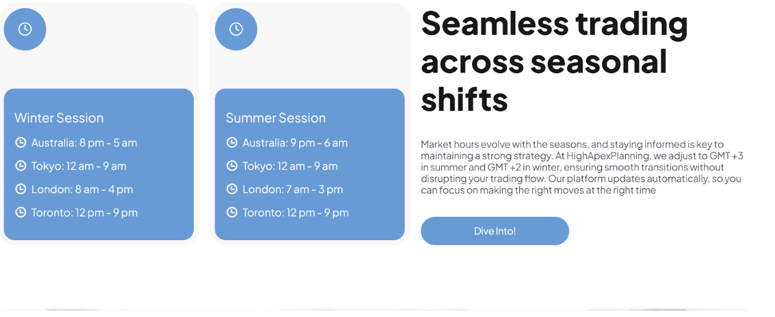Click clock icon beside London 7 am
This screenshot has height=317, width=775.
point(232,189)
